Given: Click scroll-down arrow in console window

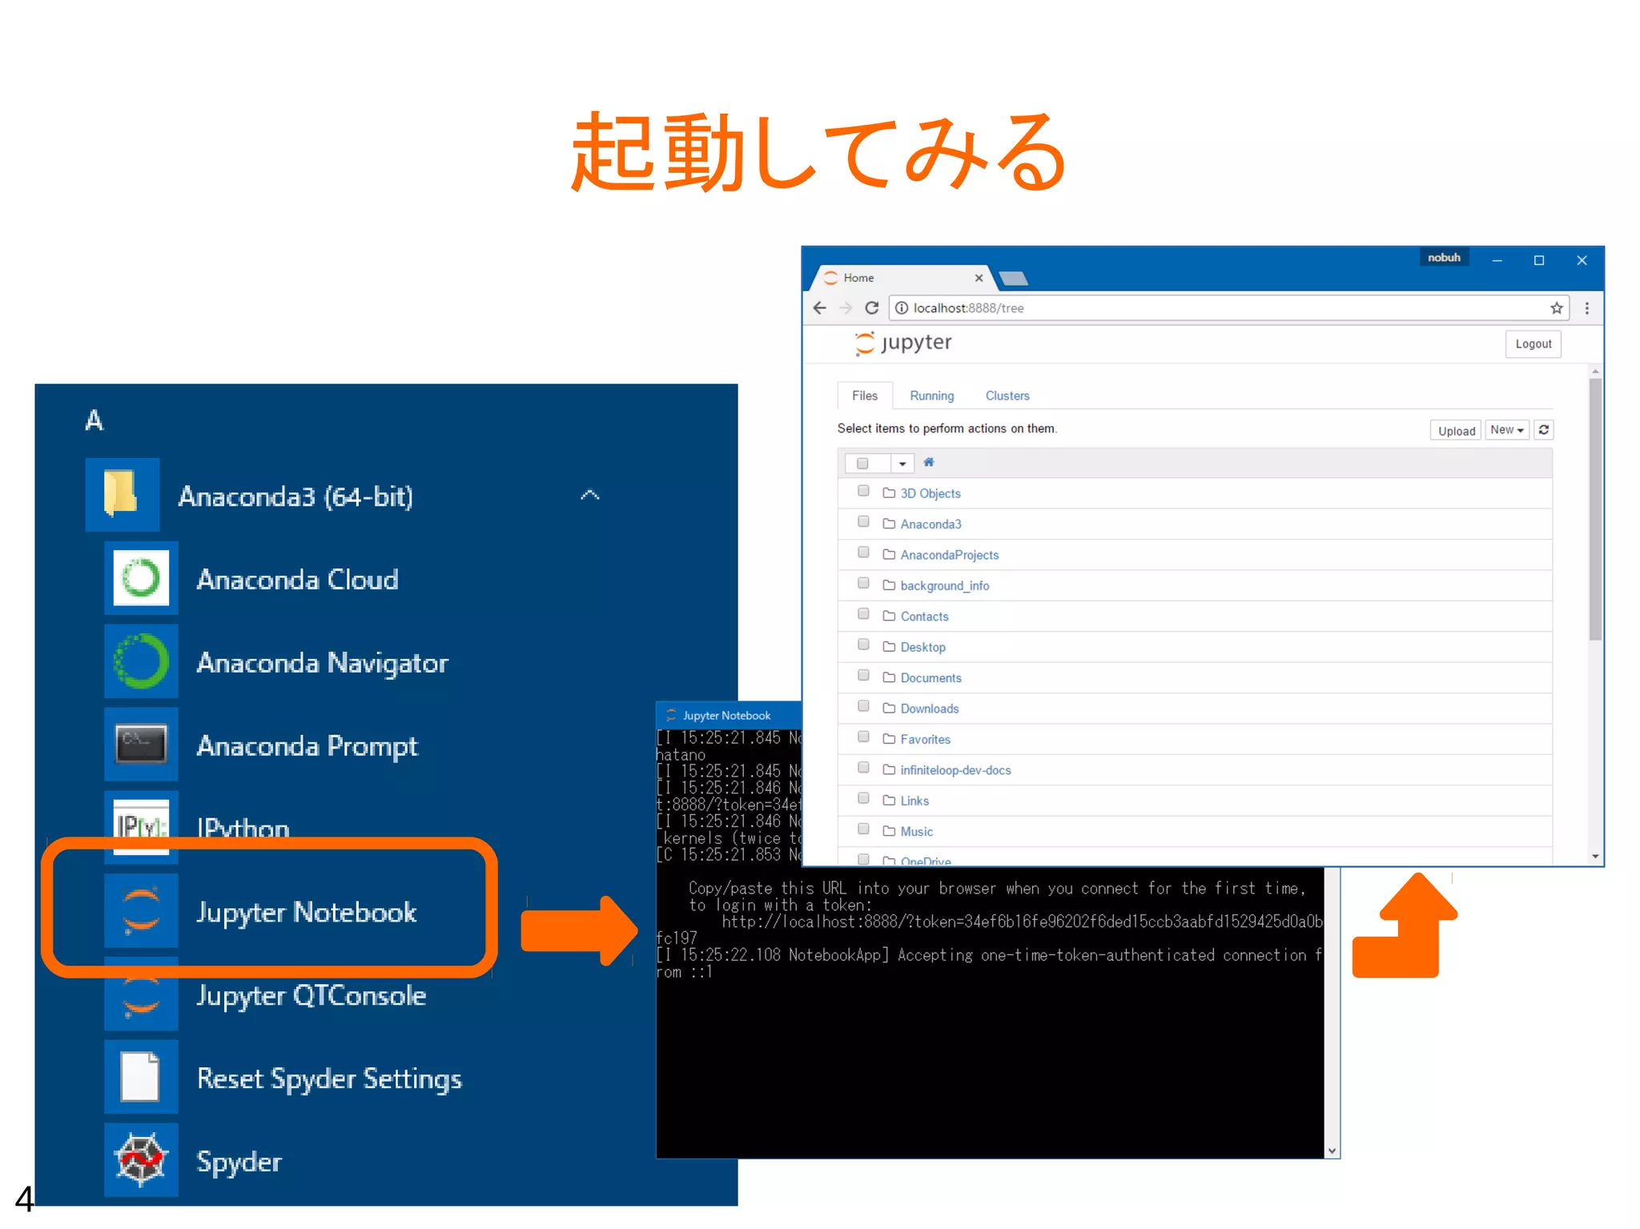Looking at the screenshot, I should 1332,1151.
